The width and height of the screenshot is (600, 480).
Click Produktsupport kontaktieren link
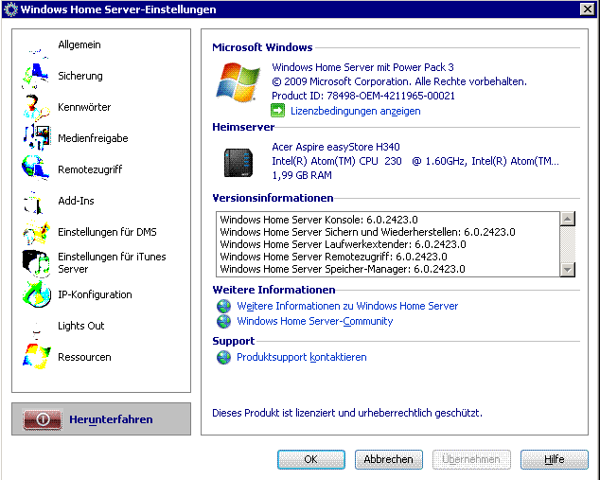pyautogui.click(x=301, y=357)
